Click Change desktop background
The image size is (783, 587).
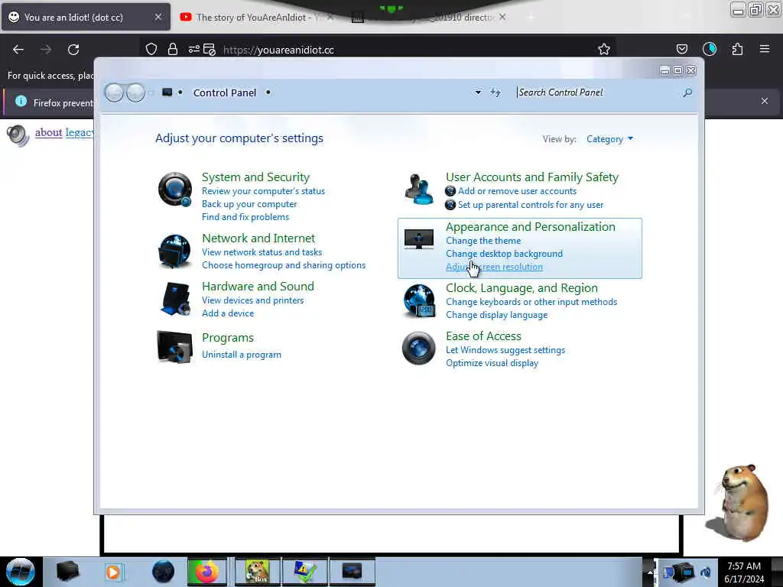(x=504, y=254)
